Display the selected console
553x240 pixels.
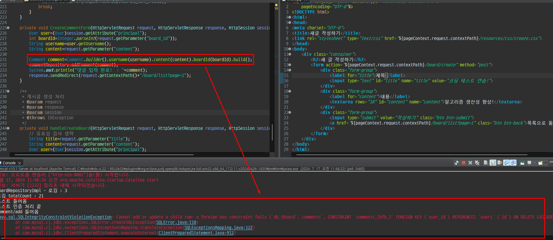529,163
